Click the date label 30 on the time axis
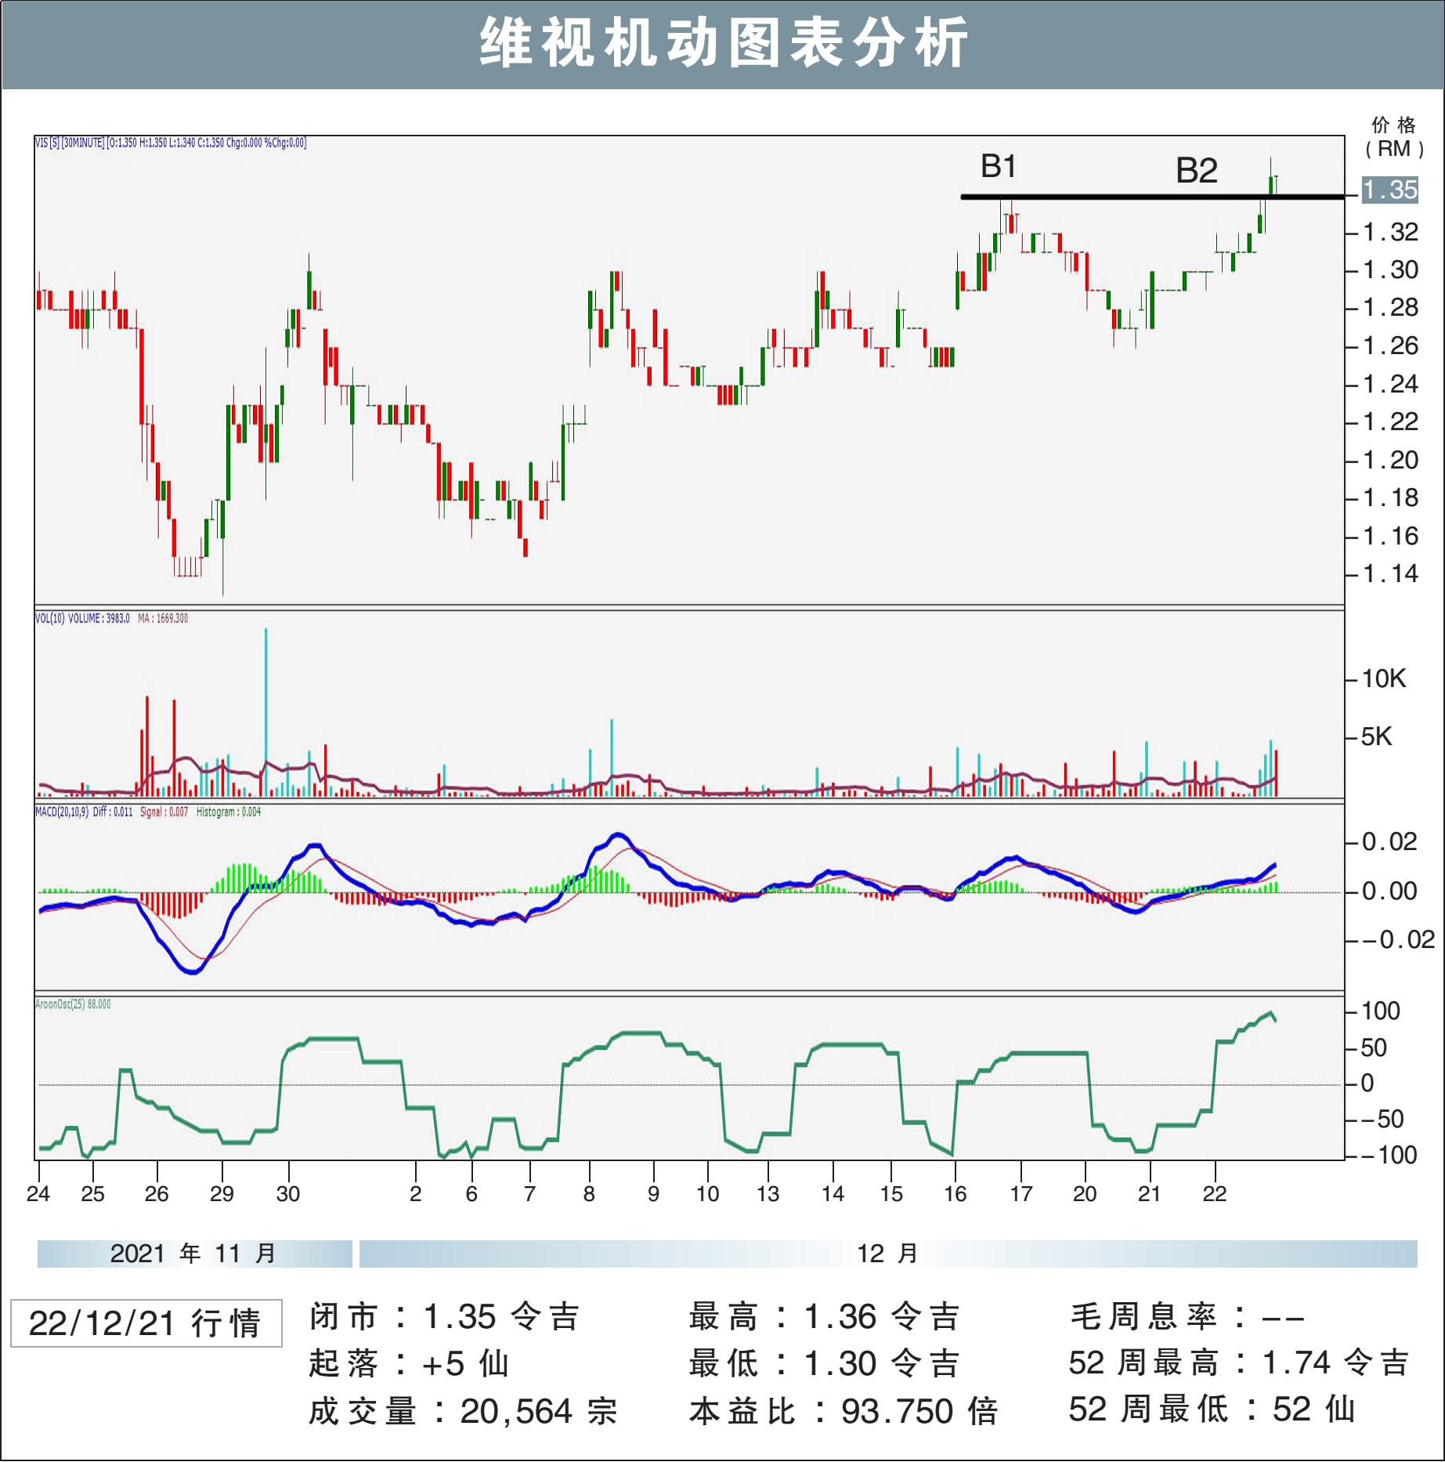Viewport: 1445px width, 1462px height. 288,1194
